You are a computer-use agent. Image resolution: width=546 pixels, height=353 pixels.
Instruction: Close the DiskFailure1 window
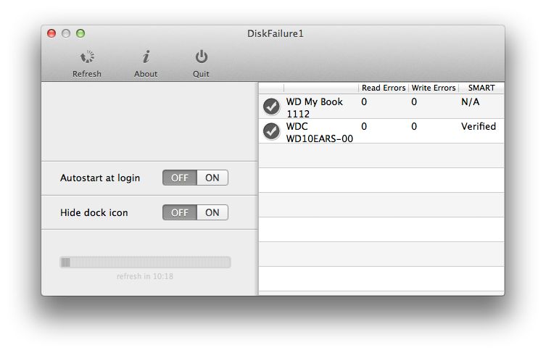[x=51, y=33]
